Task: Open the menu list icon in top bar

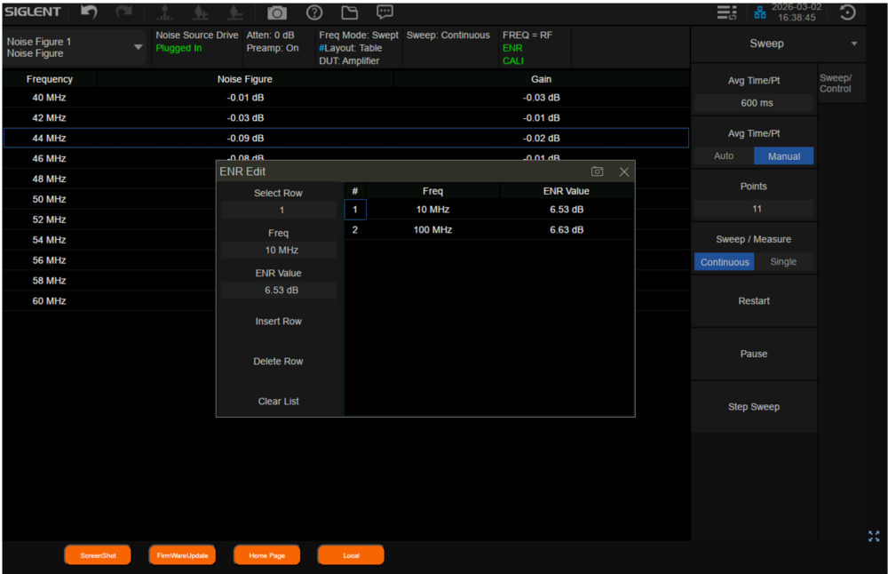Action: pyautogui.click(x=726, y=12)
